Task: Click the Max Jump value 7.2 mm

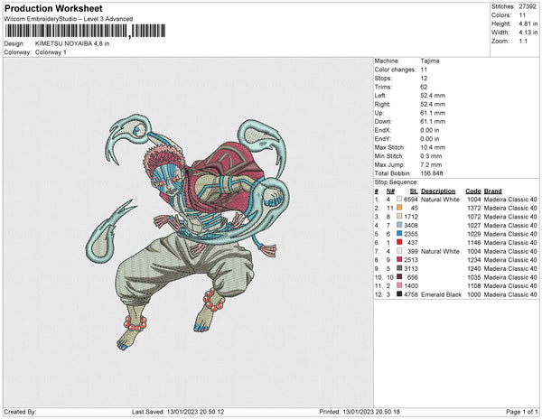Action: 431,164
